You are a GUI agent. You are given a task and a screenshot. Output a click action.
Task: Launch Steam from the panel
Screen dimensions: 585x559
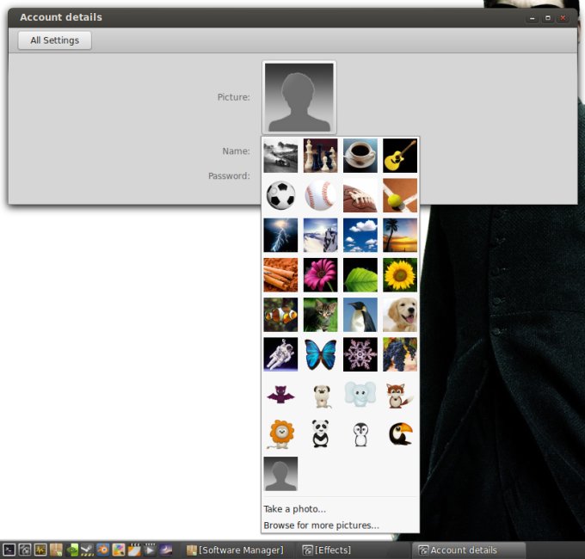point(88,550)
